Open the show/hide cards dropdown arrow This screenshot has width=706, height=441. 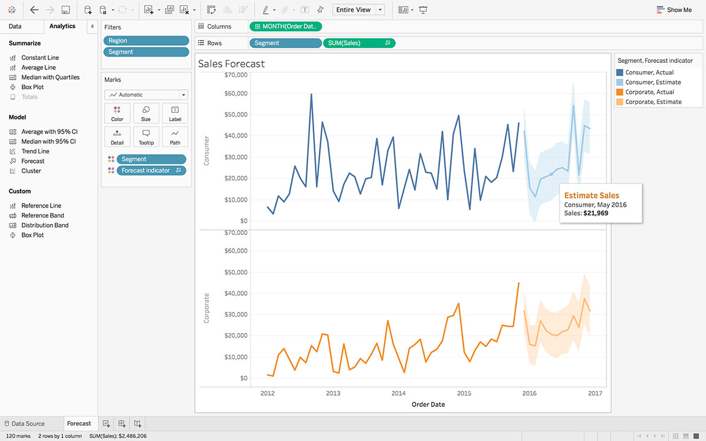412,10
